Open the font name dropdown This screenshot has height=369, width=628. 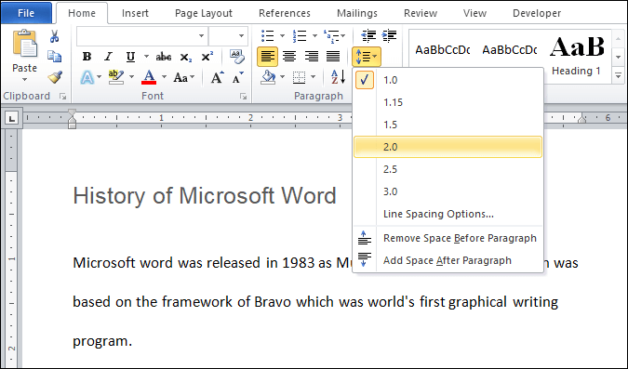[x=201, y=36]
